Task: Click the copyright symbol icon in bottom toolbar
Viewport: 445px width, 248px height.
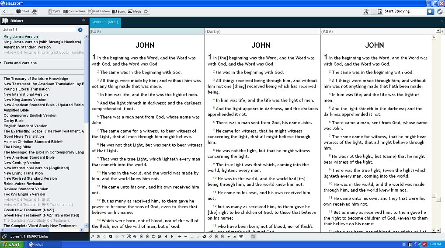Action: (153, 237)
